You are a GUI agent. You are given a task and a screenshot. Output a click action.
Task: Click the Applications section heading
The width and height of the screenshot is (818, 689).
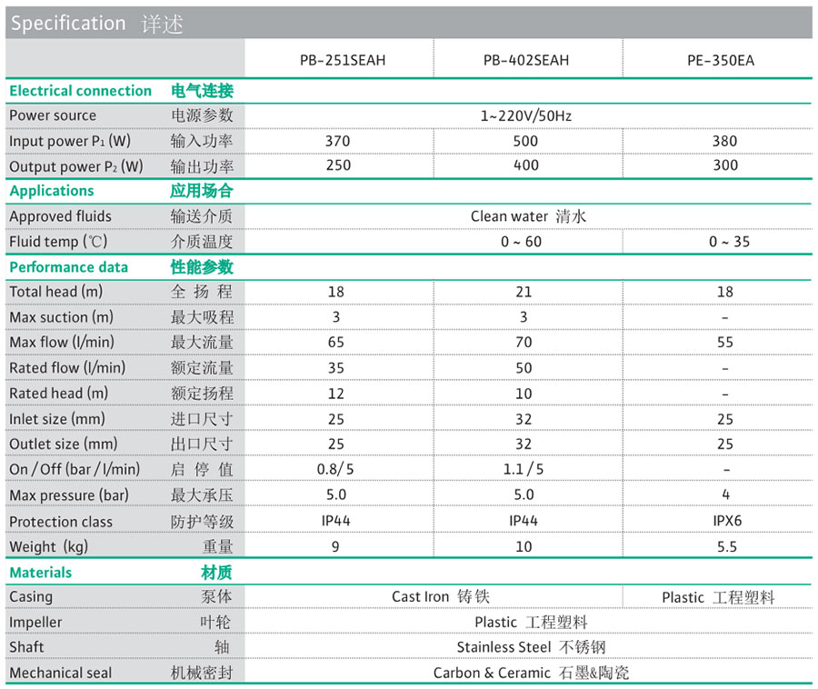[52, 191]
